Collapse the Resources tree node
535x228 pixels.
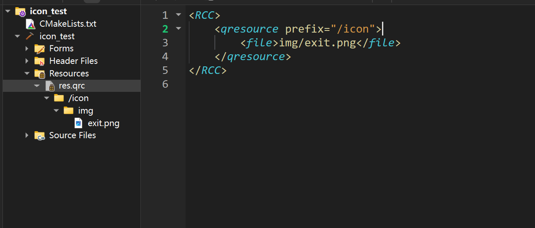click(x=27, y=73)
